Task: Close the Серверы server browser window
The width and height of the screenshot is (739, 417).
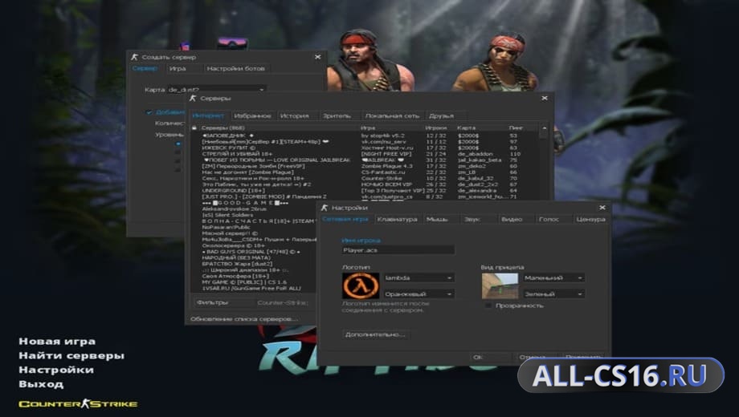Action: click(x=545, y=98)
